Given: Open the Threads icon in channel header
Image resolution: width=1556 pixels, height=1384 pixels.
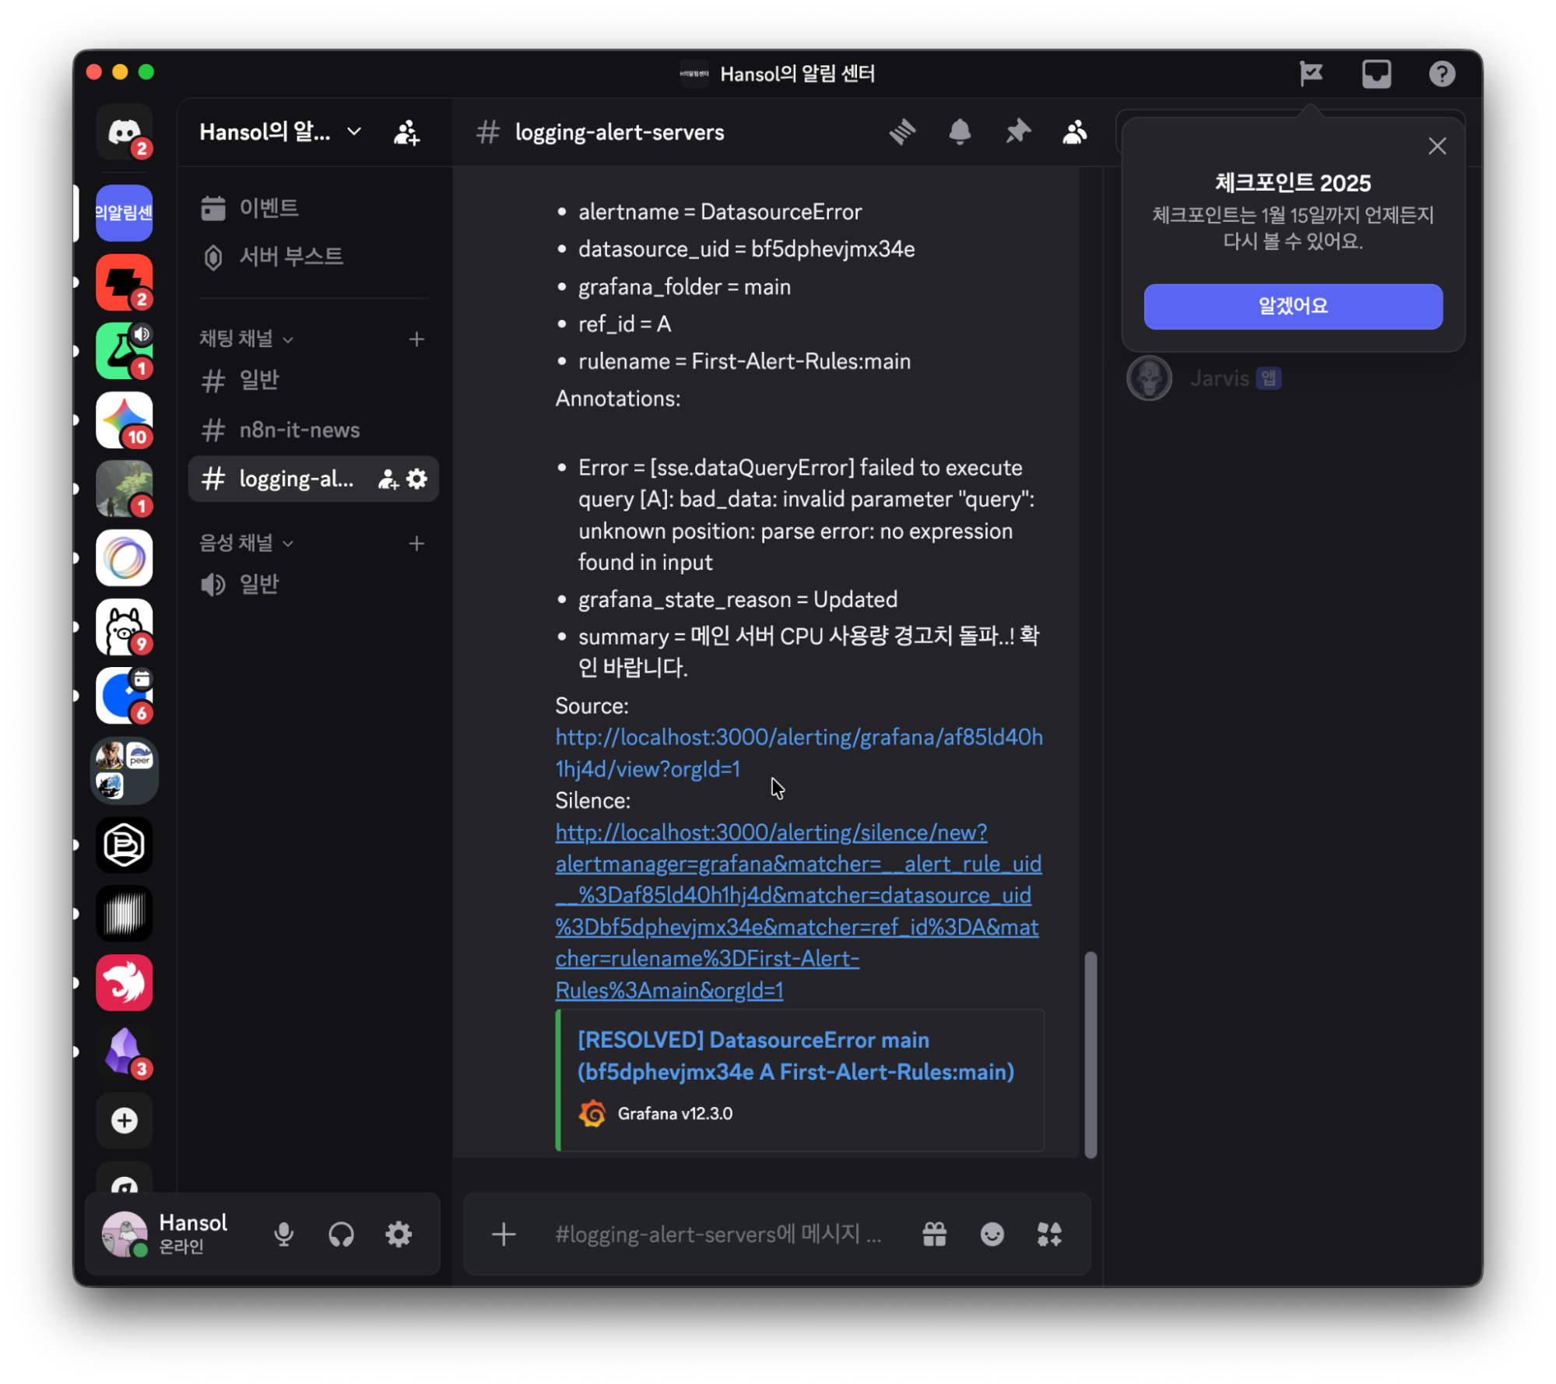Looking at the screenshot, I should click(902, 132).
